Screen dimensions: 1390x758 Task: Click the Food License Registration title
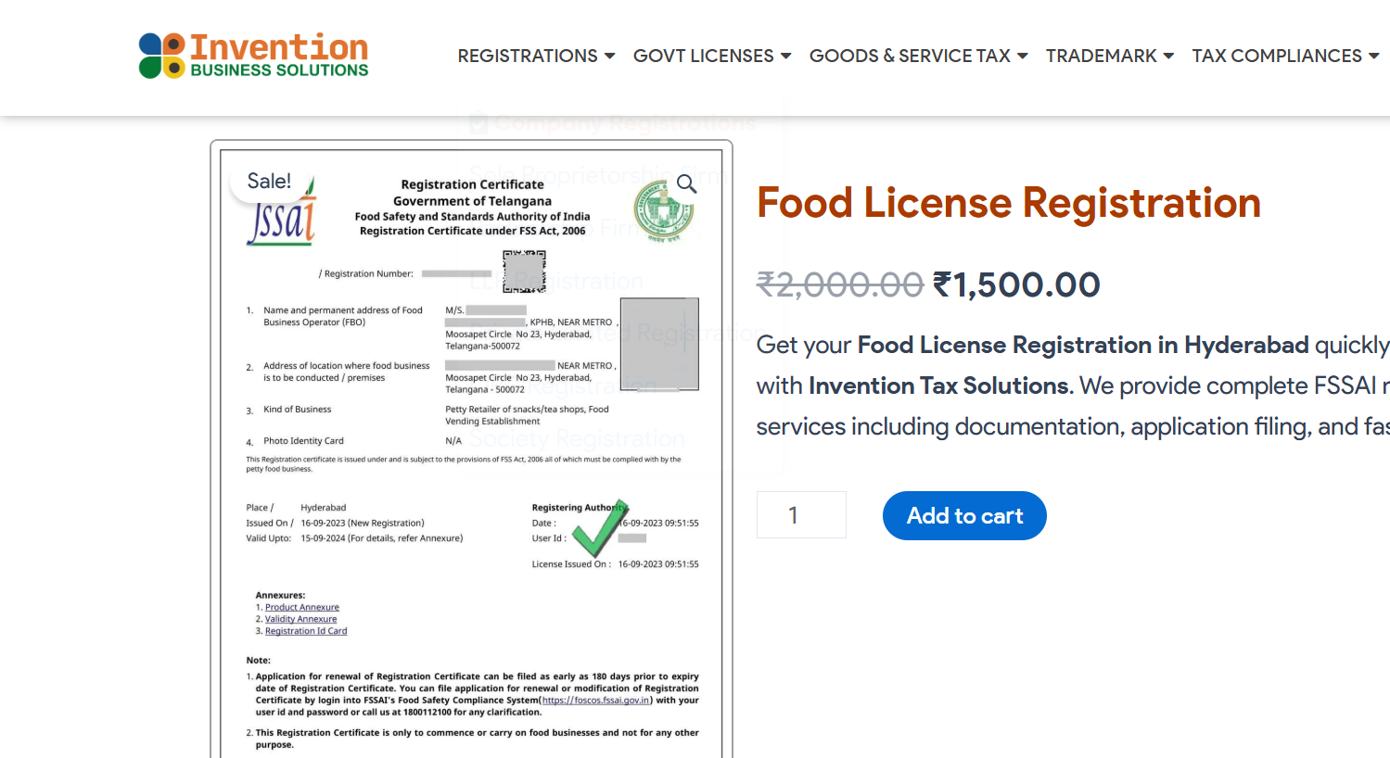pyautogui.click(x=1008, y=202)
